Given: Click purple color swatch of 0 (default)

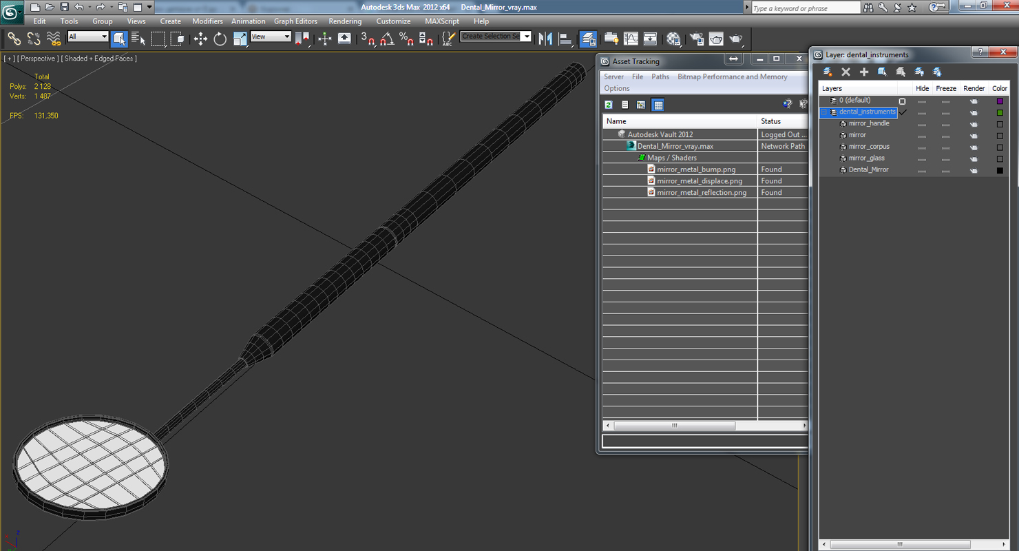Looking at the screenshot, I should [x=1000, y=101].
